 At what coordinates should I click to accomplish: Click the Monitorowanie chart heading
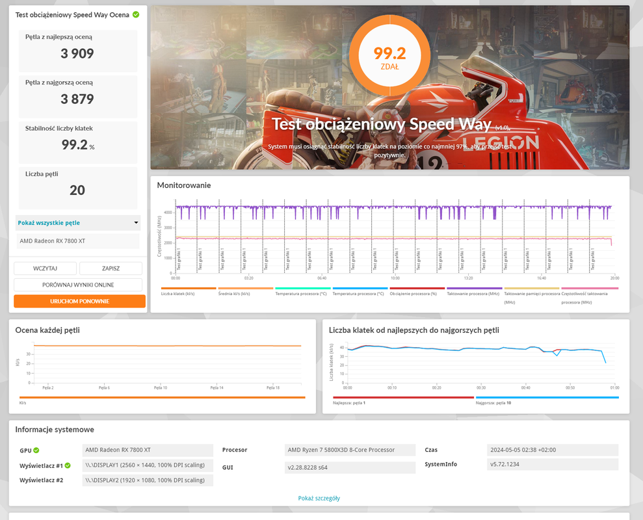pos(184,185)
